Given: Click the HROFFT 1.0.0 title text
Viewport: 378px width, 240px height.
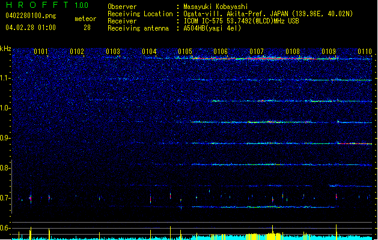Looking at the screenshot, I should 47,5.
